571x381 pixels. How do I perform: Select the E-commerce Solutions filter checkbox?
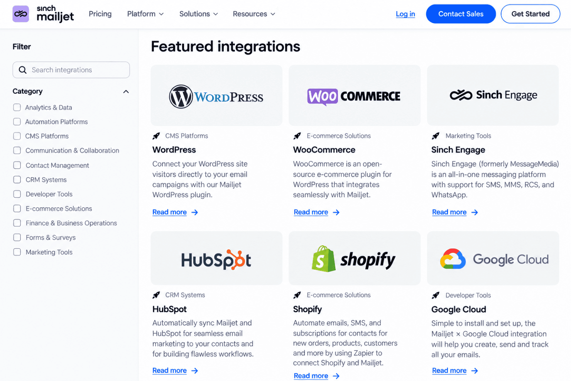click(17, 208)
